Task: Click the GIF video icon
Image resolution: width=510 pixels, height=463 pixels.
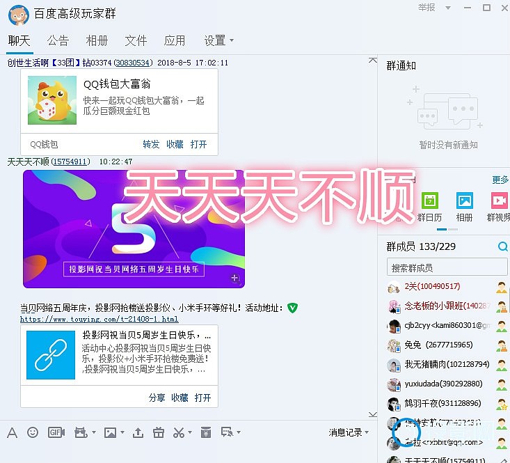Action: [56, 432]
